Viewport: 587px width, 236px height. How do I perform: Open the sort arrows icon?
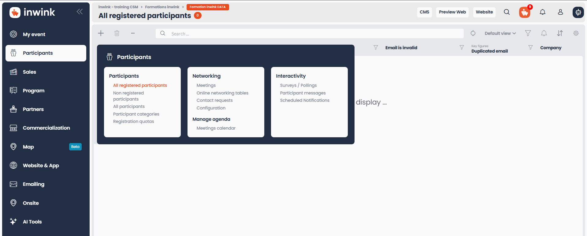[x=560, y=33]
